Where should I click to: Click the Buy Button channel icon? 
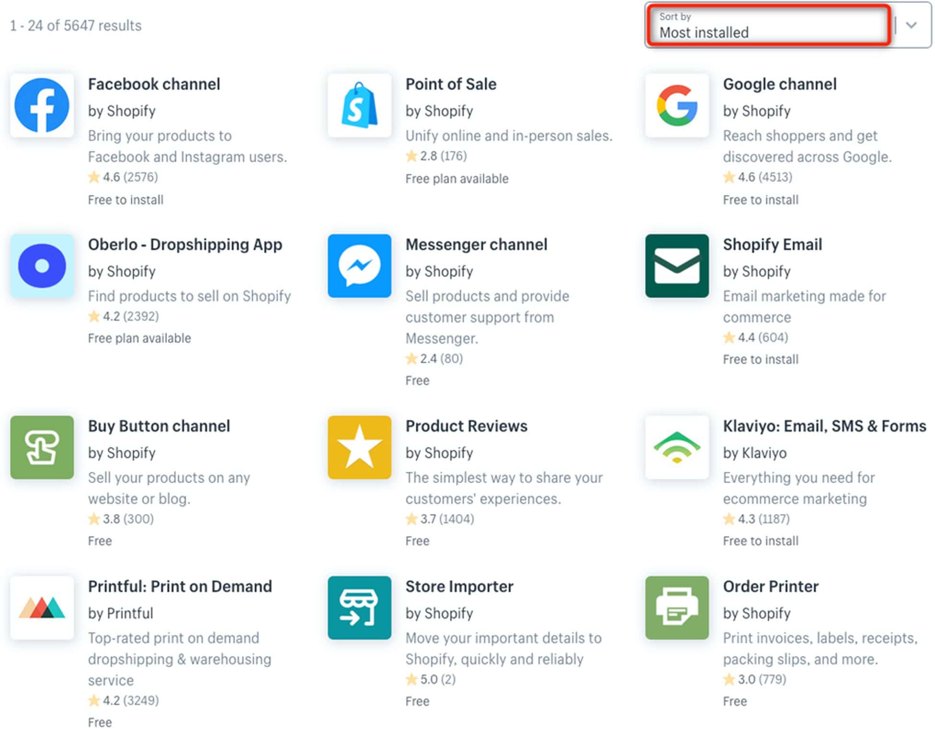coord(42,447)
